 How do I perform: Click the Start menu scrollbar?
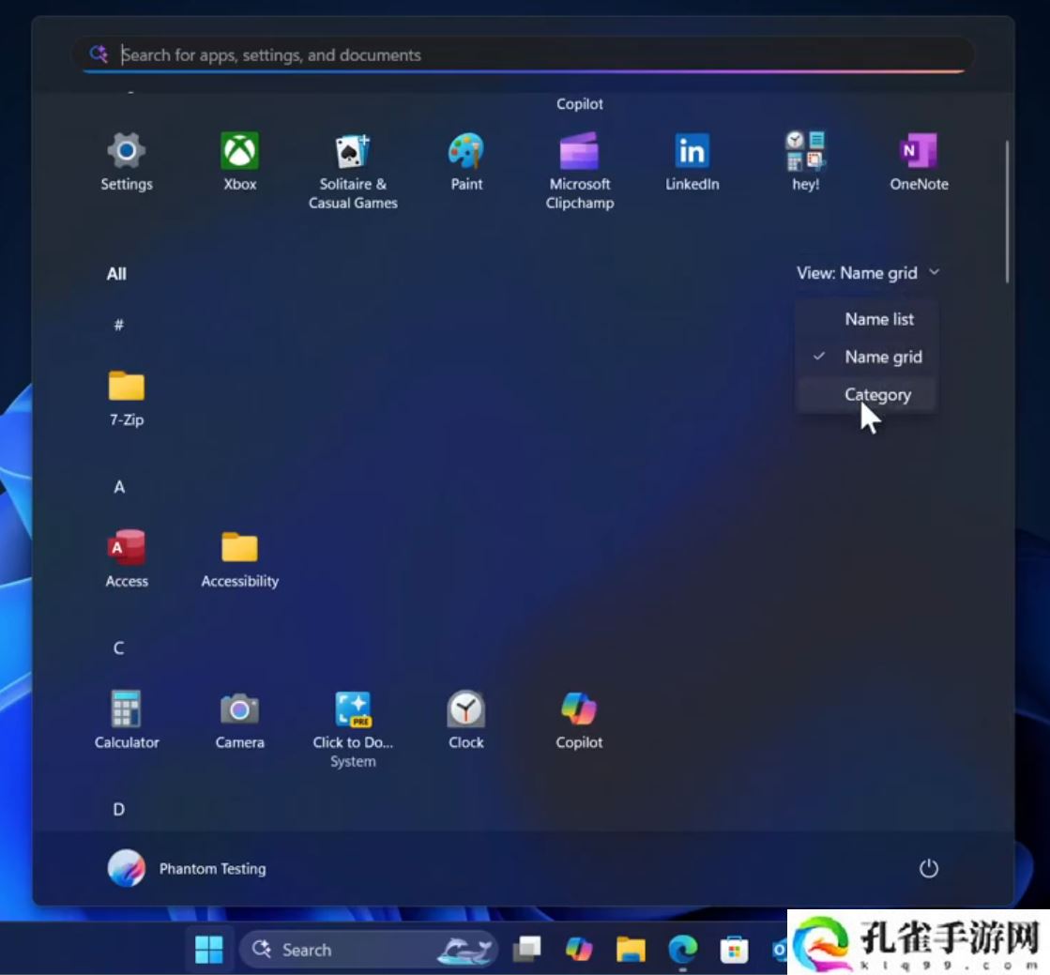pos(1007,211)
